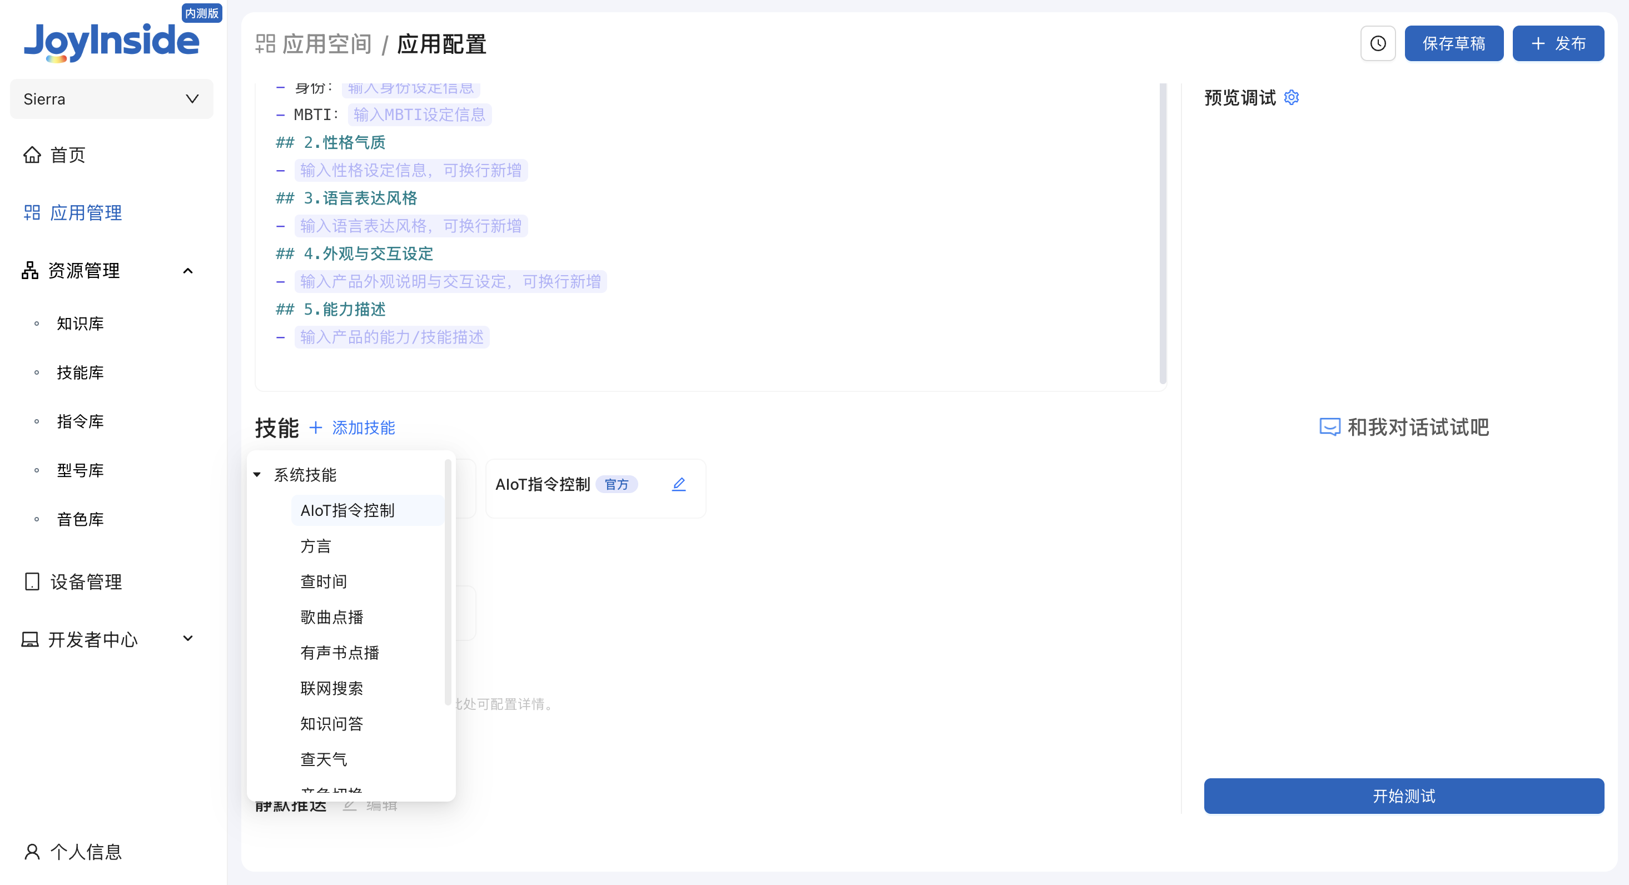
Task: Open the Sierra workspace dropdown
Action: pos(112,100)
